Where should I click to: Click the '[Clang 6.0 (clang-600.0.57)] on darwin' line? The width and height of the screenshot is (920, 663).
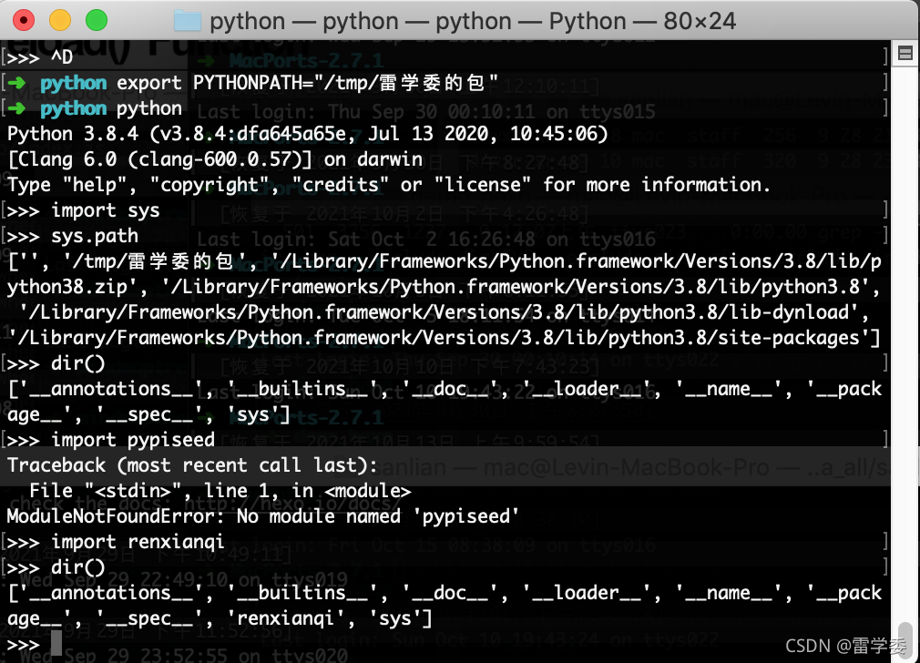[215, 159]
